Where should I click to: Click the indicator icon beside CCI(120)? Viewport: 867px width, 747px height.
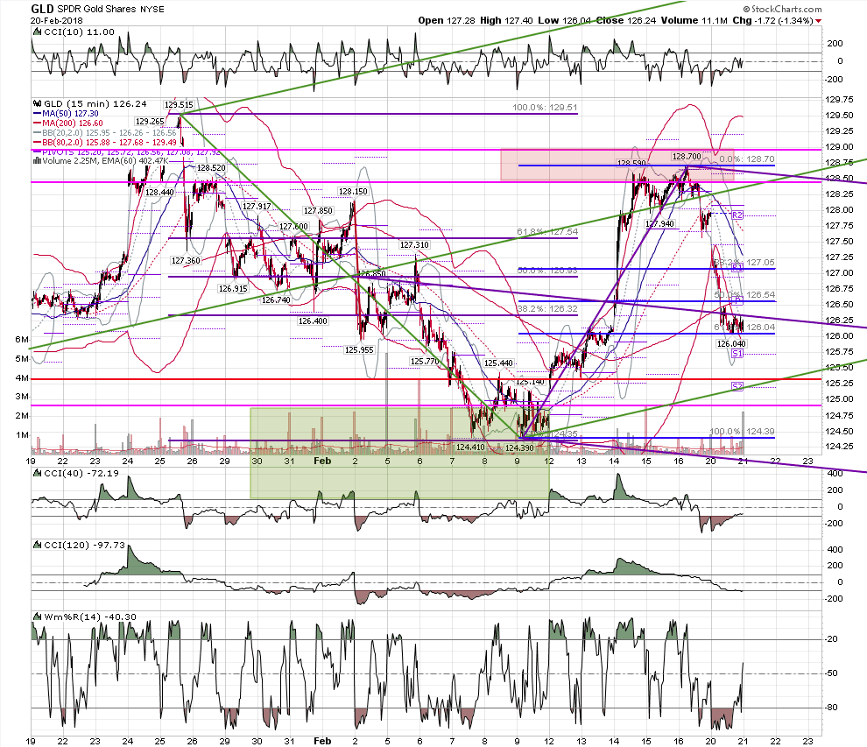click(x=38, y=546)
